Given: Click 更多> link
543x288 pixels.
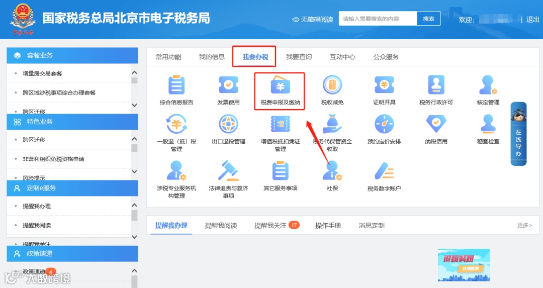Looking at the screenshot, I should pyautogui.click(x=524, y=225).
